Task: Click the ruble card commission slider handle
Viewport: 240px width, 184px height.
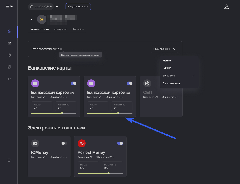Action: 62,113
